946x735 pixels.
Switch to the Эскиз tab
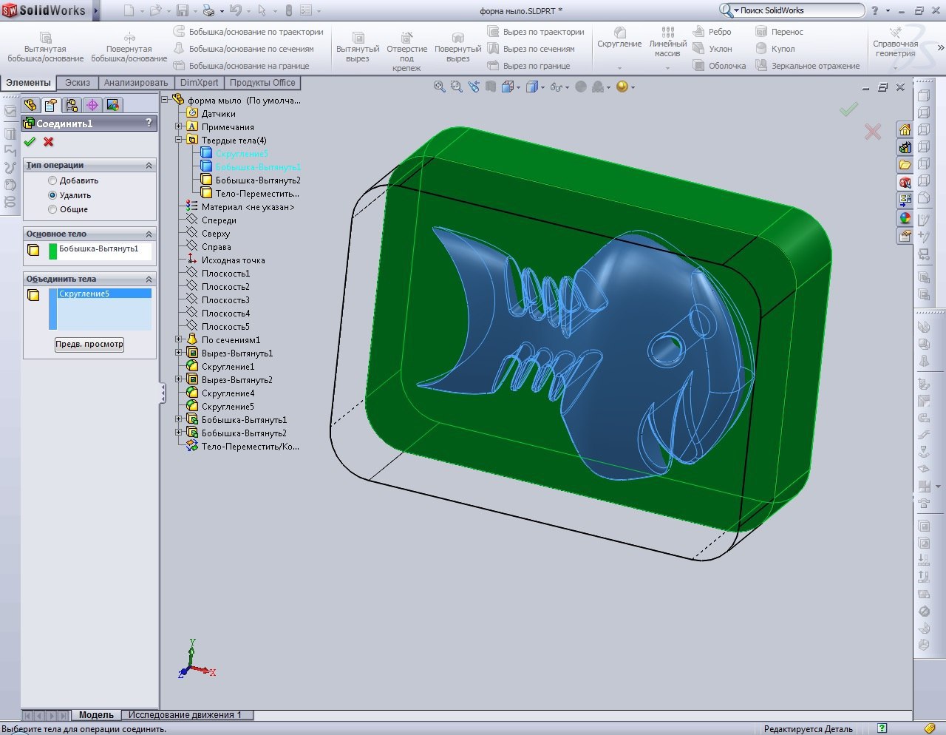78,83
